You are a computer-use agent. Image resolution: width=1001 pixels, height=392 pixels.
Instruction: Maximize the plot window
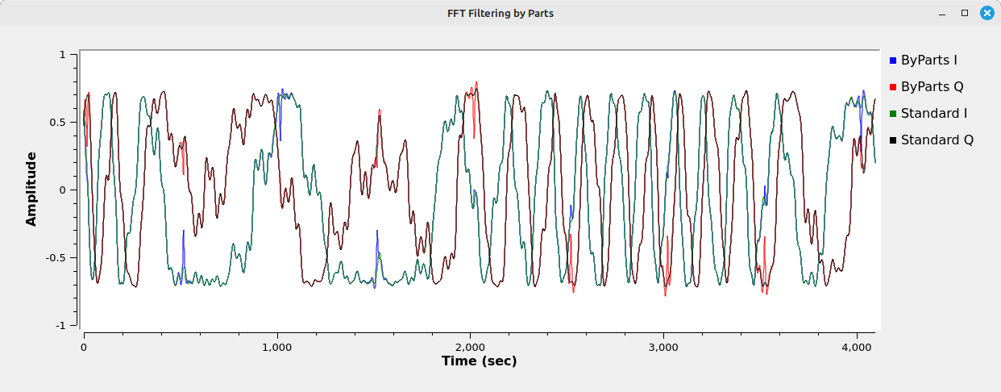tap(964, 13)
